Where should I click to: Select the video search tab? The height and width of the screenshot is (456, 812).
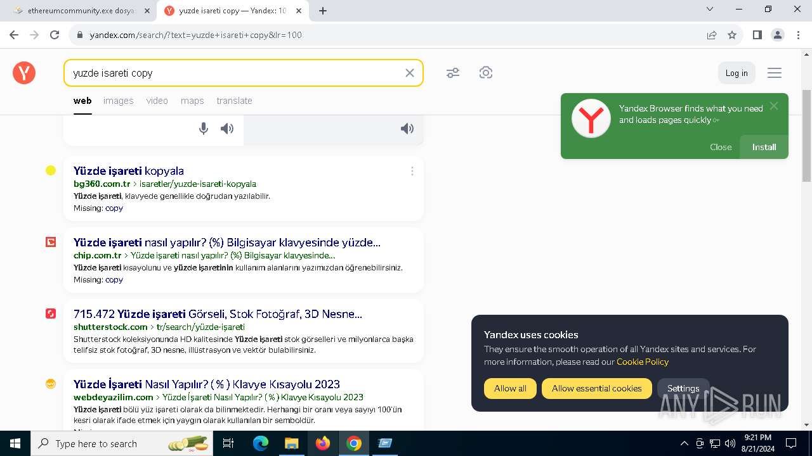(157, 101)
